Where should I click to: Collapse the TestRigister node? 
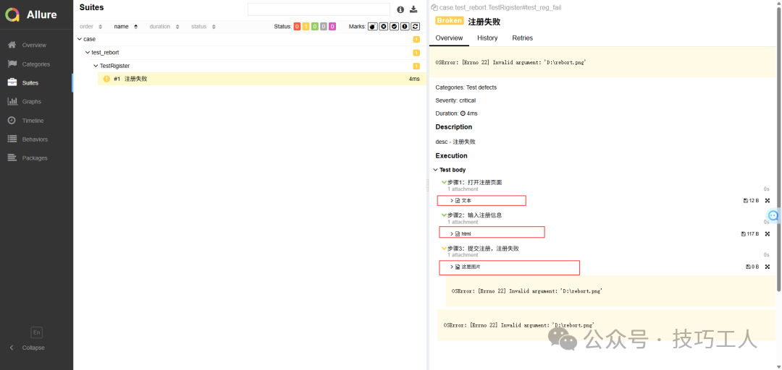click(96, 66)
